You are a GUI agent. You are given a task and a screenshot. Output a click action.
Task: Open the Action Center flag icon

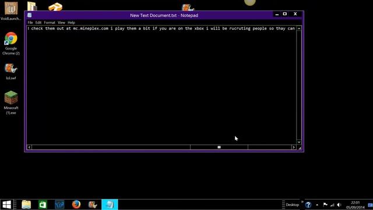point(325,205)
